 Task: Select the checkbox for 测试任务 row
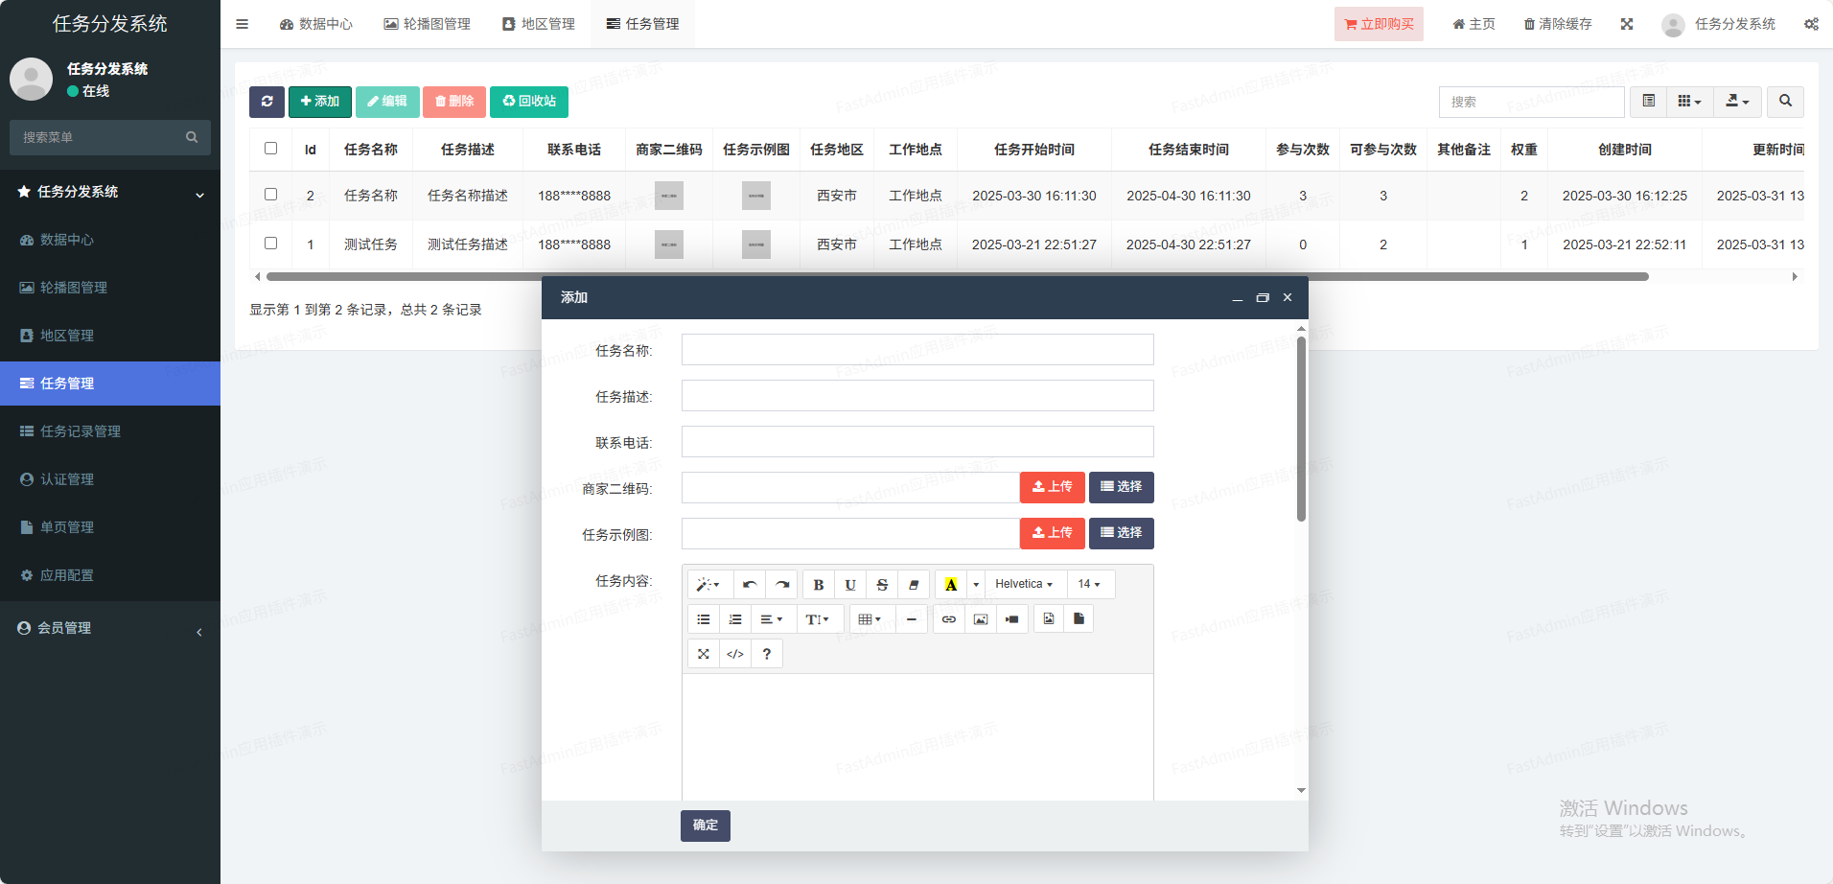(x=270, y=244)
